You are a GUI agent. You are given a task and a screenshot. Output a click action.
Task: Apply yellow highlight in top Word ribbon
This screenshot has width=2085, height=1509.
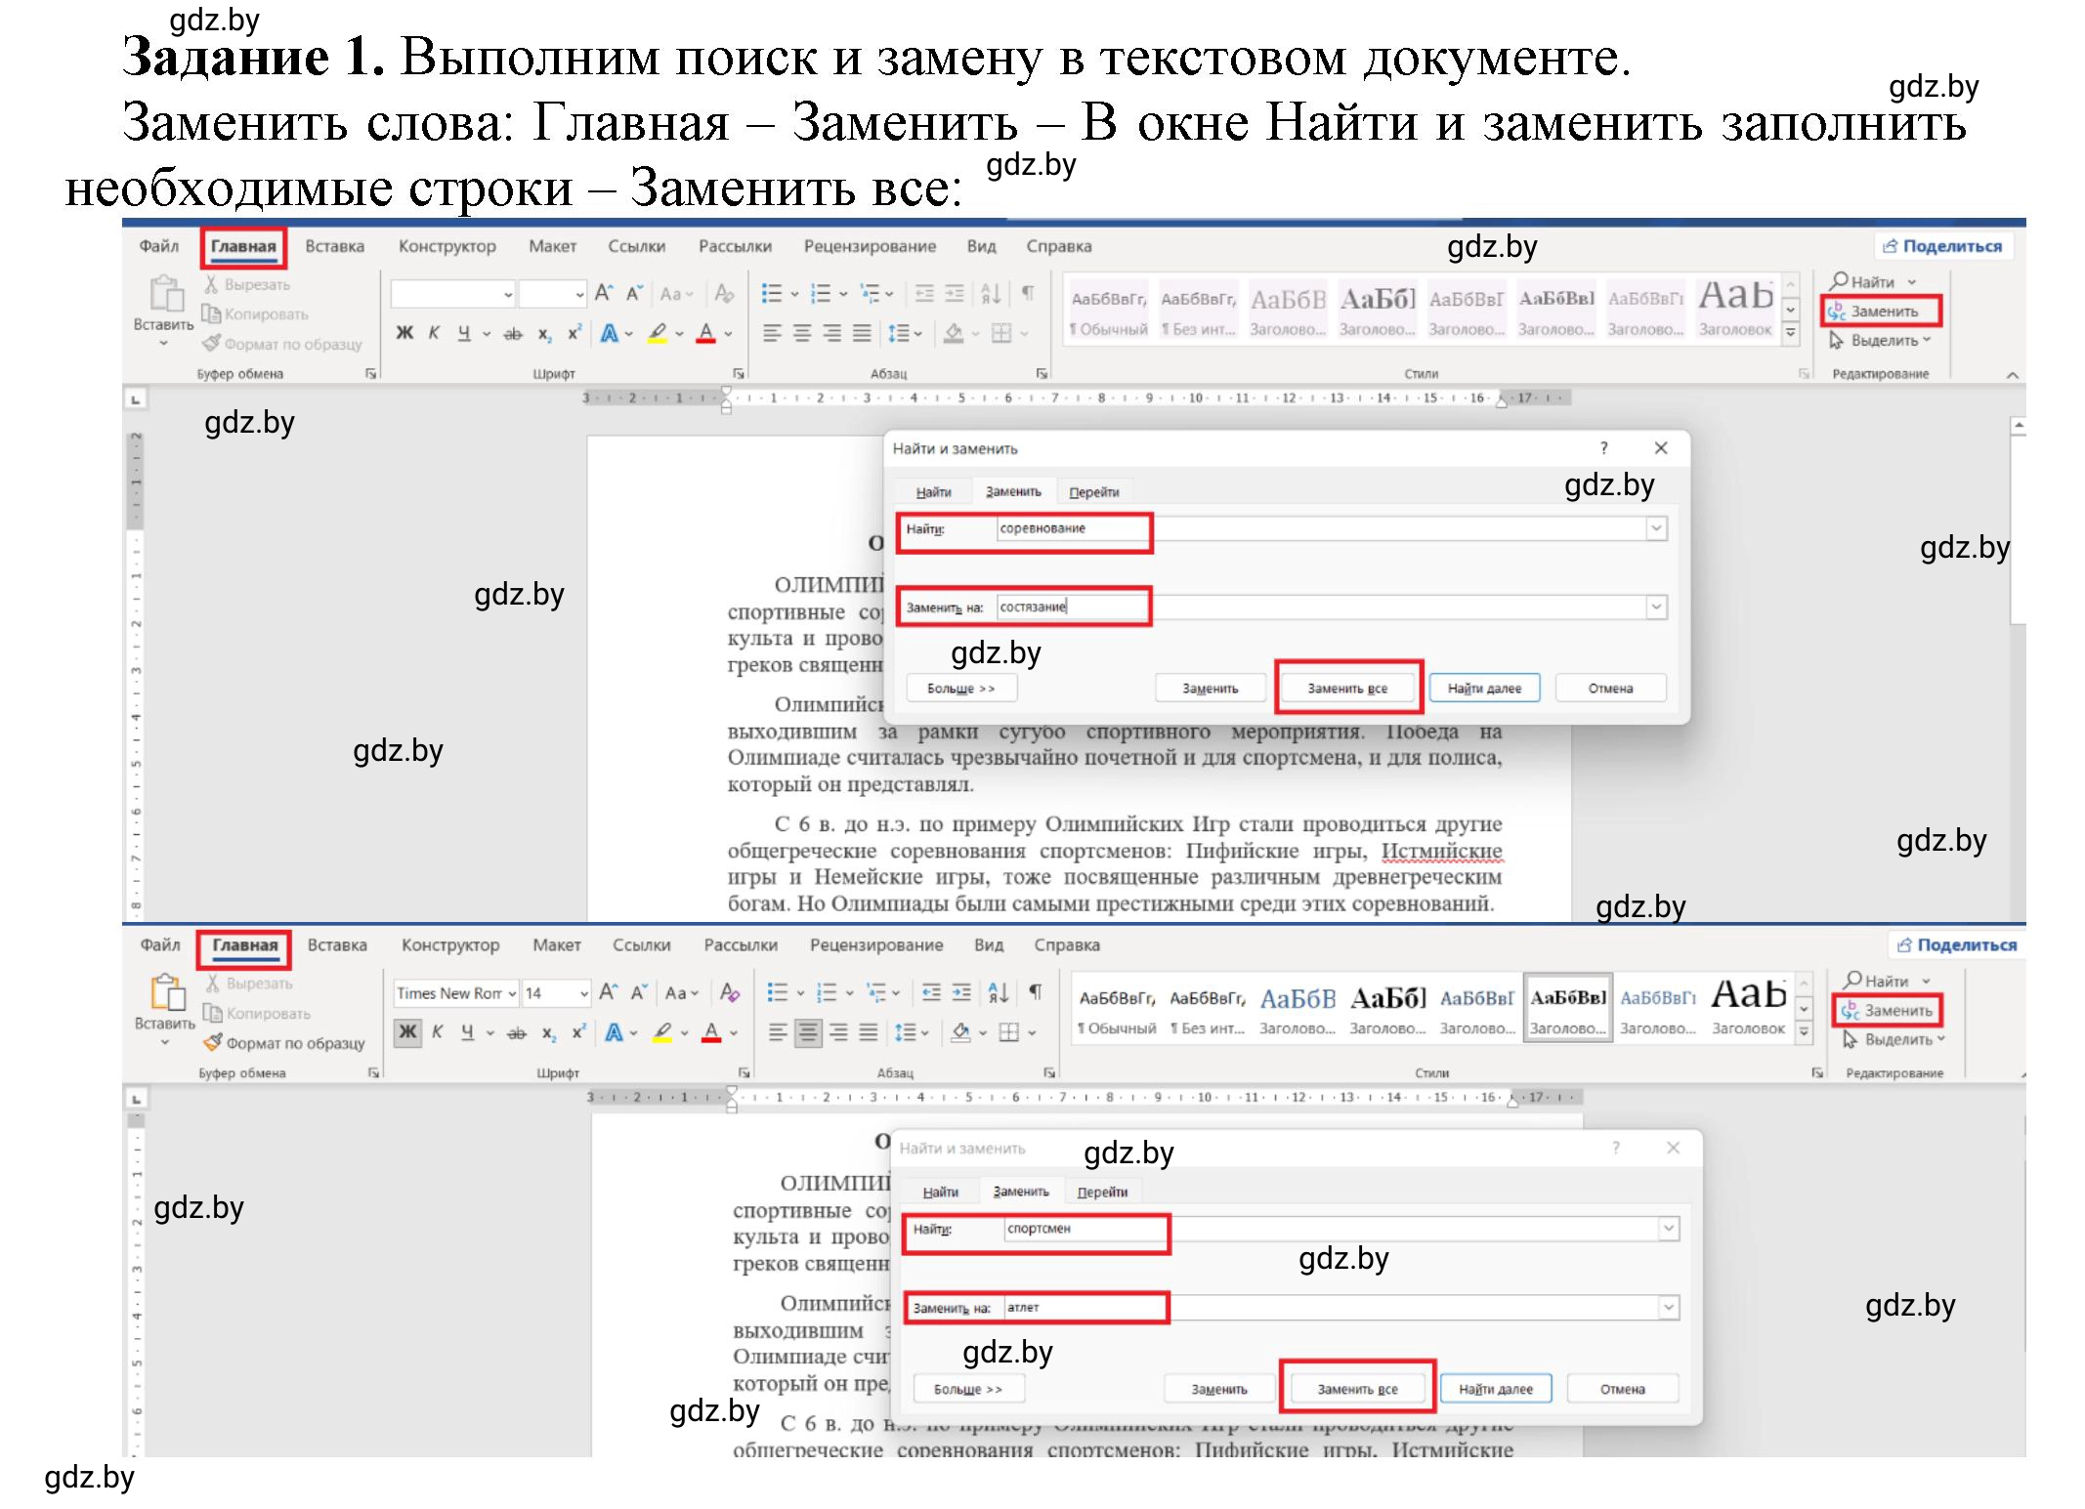click(x=658, y=333)
